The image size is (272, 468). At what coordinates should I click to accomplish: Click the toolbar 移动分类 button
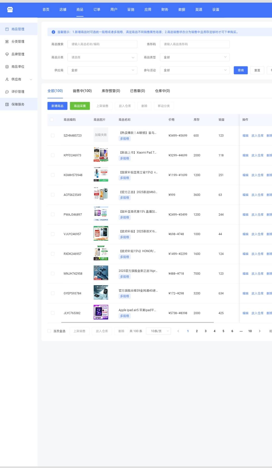point(164,106)
